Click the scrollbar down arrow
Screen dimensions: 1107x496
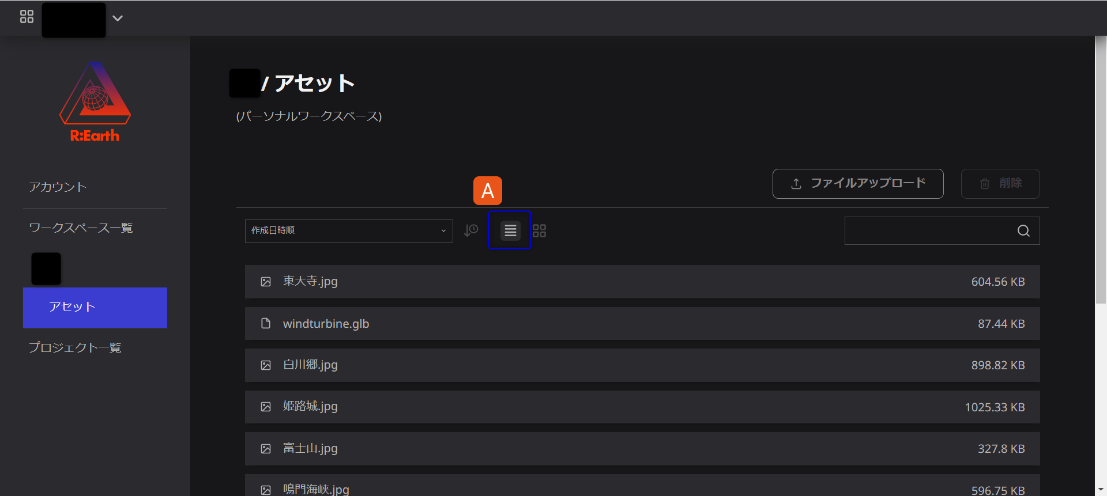click(1101, 490)
